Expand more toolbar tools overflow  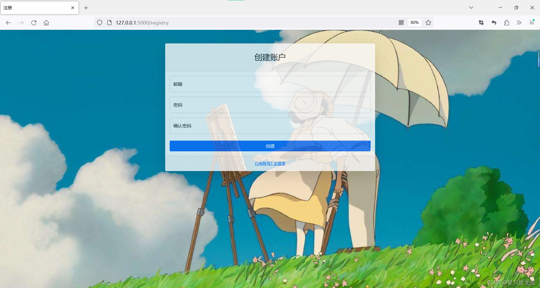click(519, 23)
